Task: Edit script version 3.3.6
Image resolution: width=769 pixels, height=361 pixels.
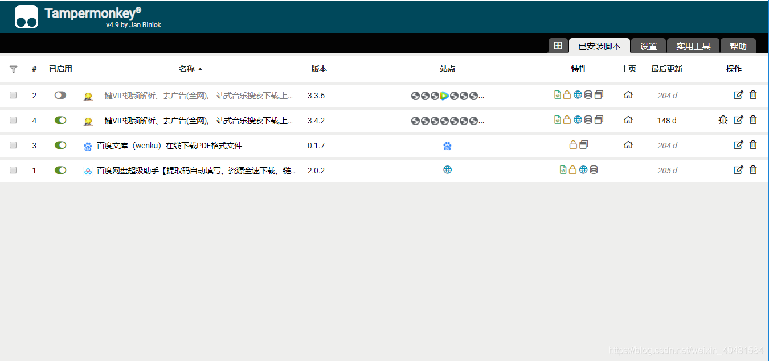Action: click(x=738, y=95)
